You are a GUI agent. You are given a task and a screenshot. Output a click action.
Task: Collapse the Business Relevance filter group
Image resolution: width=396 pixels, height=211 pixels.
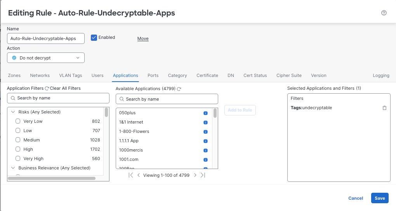tap(13, 168)
